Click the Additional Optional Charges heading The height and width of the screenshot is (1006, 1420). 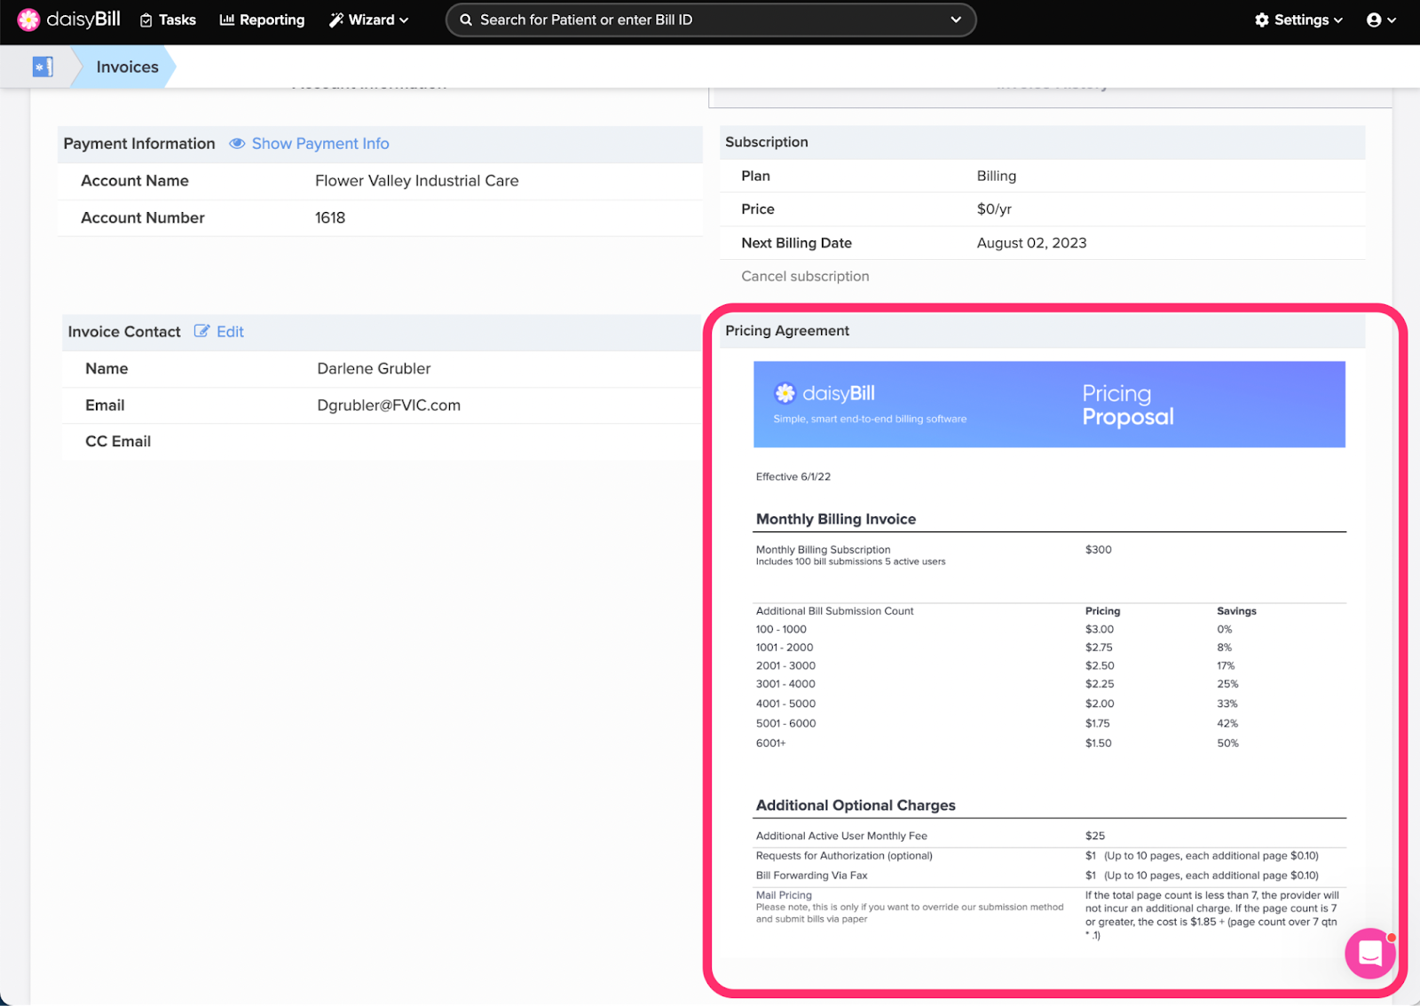click(x=856, y=806)
